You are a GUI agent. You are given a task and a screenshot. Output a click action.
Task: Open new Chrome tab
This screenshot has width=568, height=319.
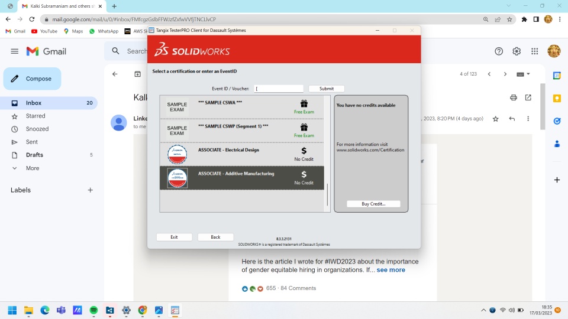[114, 6]
